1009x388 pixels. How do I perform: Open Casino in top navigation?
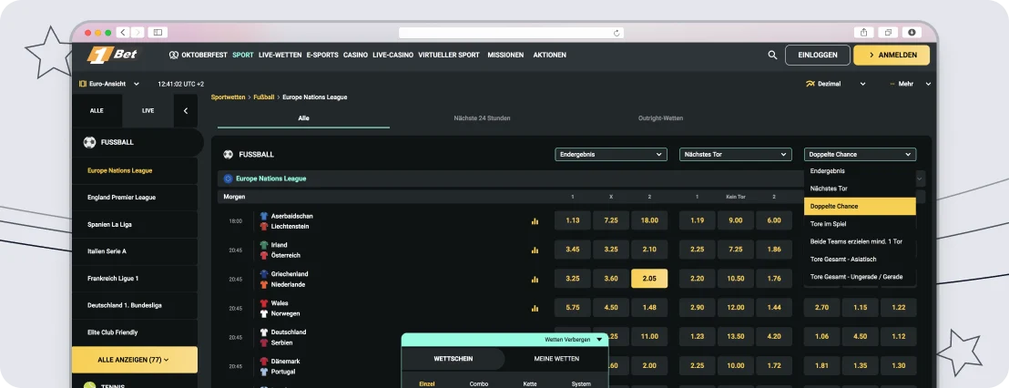pyautogui.click(x=355, y=56)
